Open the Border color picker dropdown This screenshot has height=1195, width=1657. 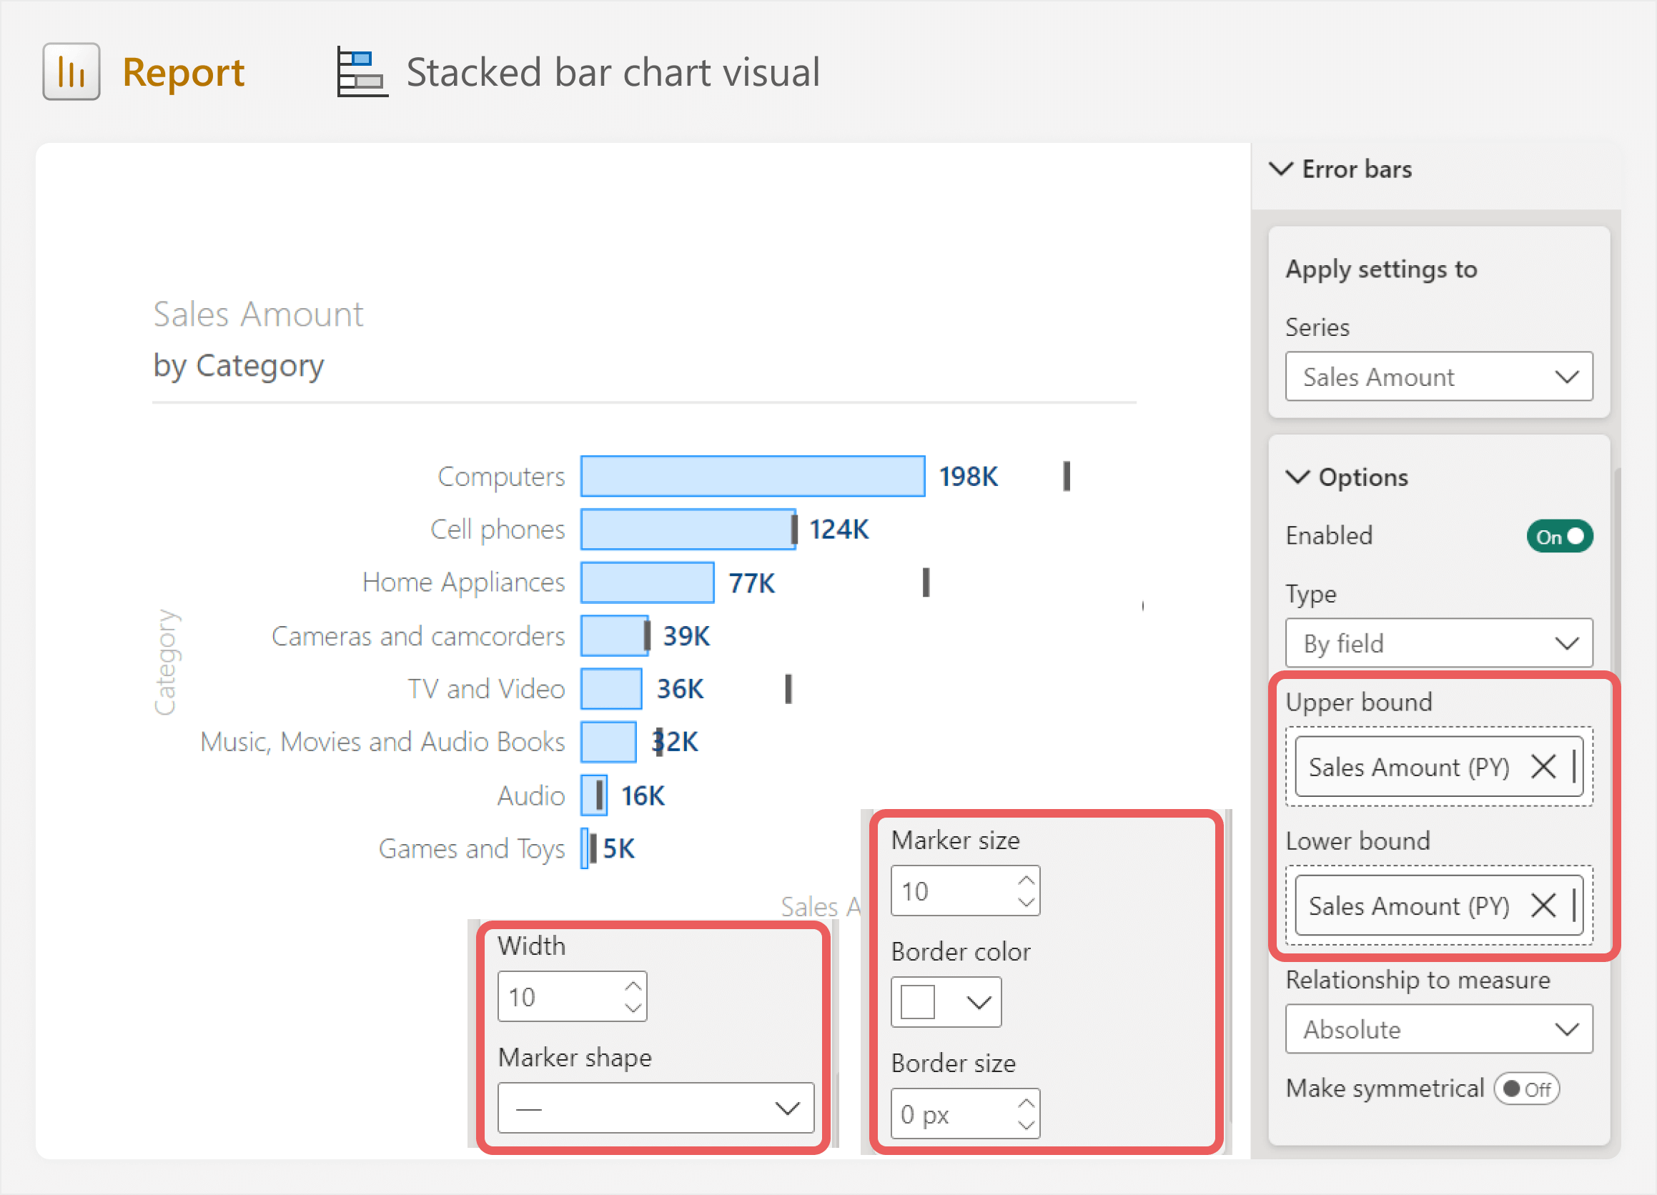[x=946, y=1002]
